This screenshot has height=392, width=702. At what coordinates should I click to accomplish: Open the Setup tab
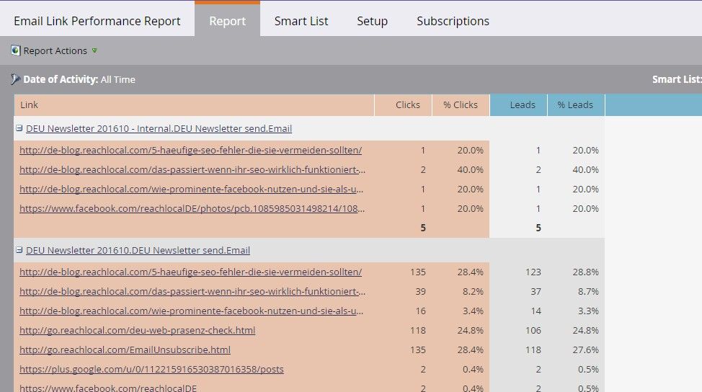point(372,21)
